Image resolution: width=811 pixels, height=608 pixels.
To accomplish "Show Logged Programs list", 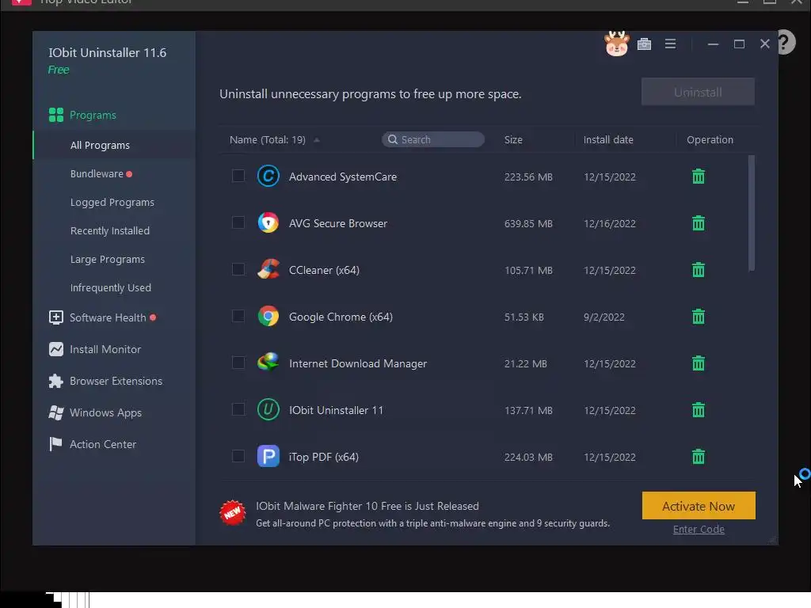I will pos(112,202).
